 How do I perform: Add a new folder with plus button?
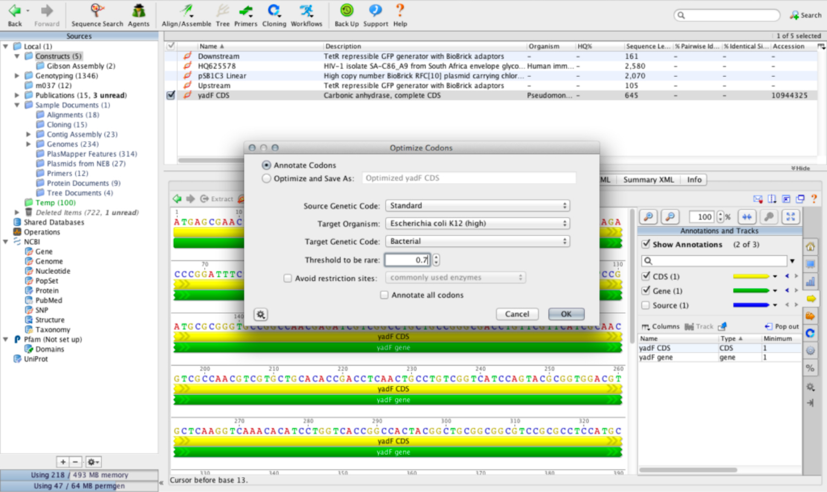point(63,462)
